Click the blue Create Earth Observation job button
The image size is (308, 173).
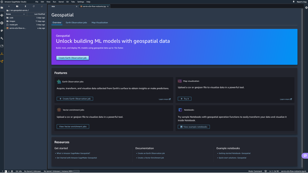click(72, 58)
